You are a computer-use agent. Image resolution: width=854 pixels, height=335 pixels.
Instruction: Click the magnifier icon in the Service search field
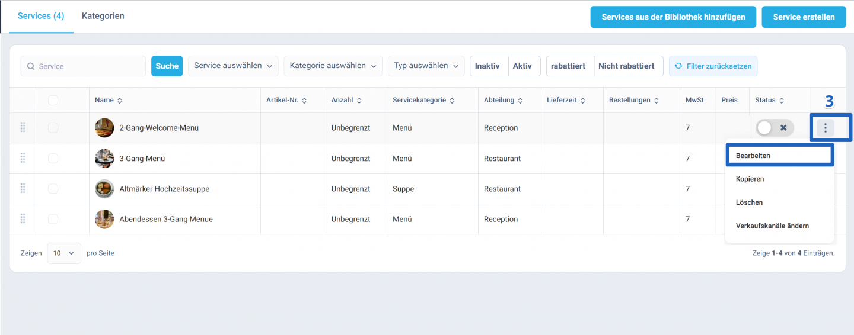pyautogui.click(x=31, y=66)
